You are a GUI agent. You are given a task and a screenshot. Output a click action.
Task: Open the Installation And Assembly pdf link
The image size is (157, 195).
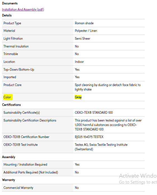point(23,9)
